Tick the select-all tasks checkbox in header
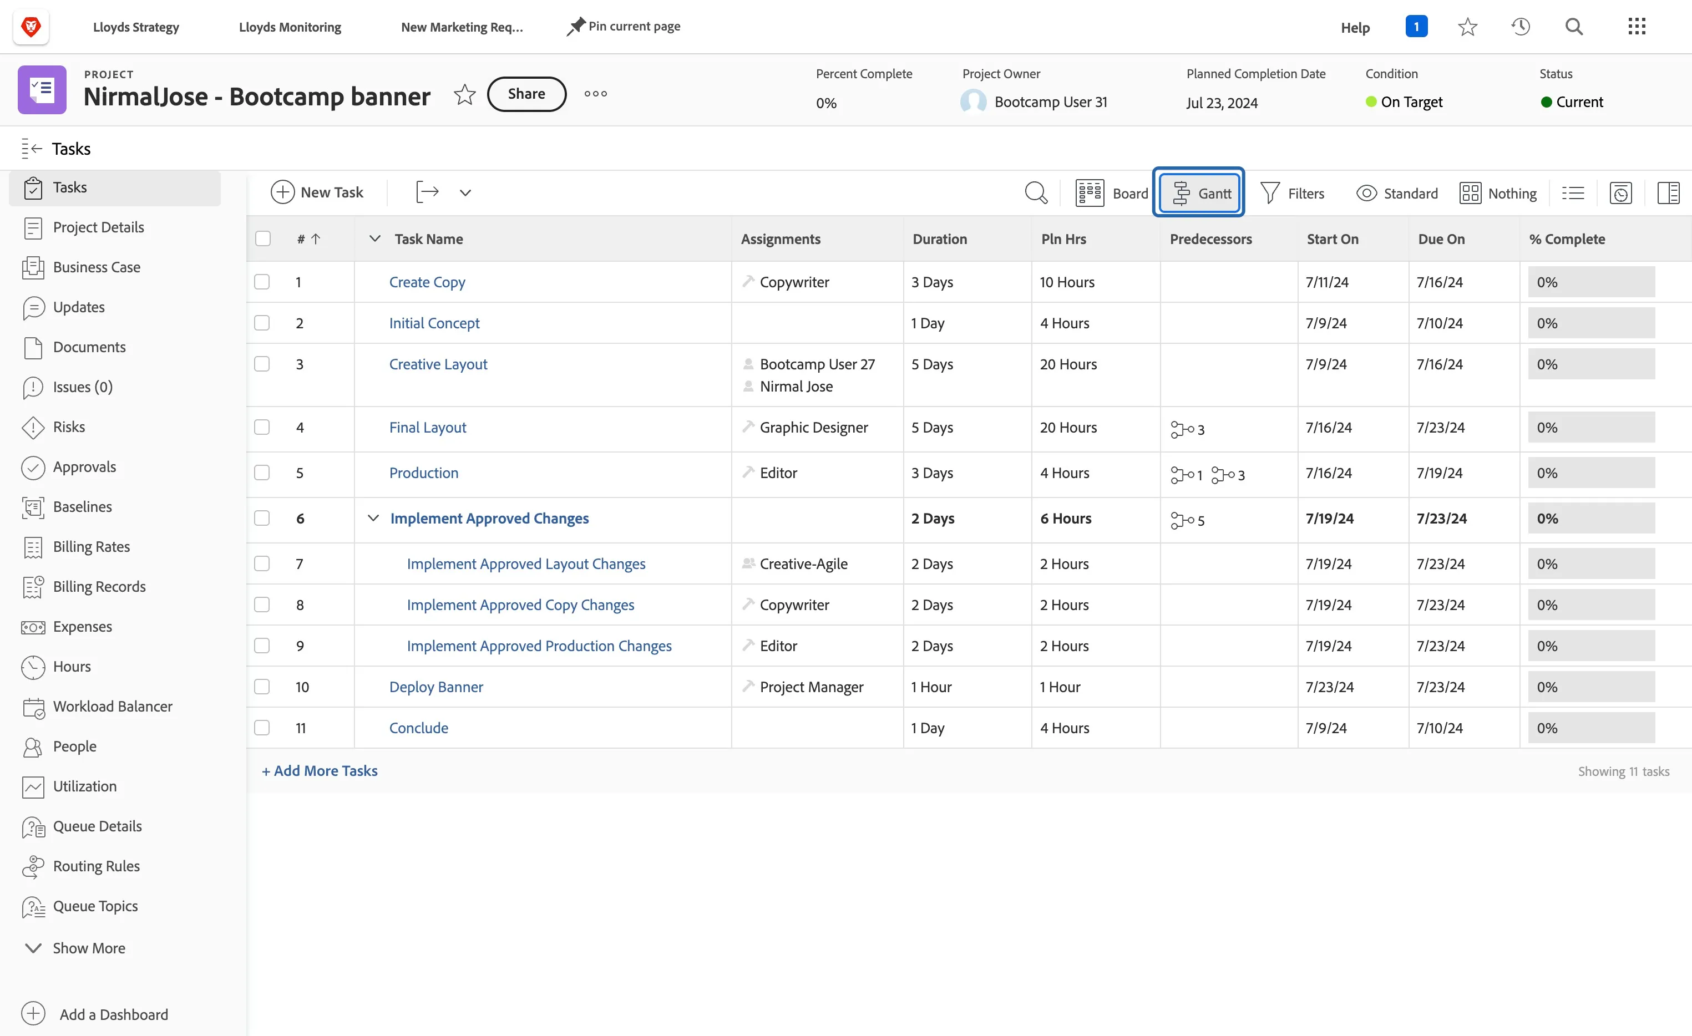 pyautogui.click(x=262, y=238)
